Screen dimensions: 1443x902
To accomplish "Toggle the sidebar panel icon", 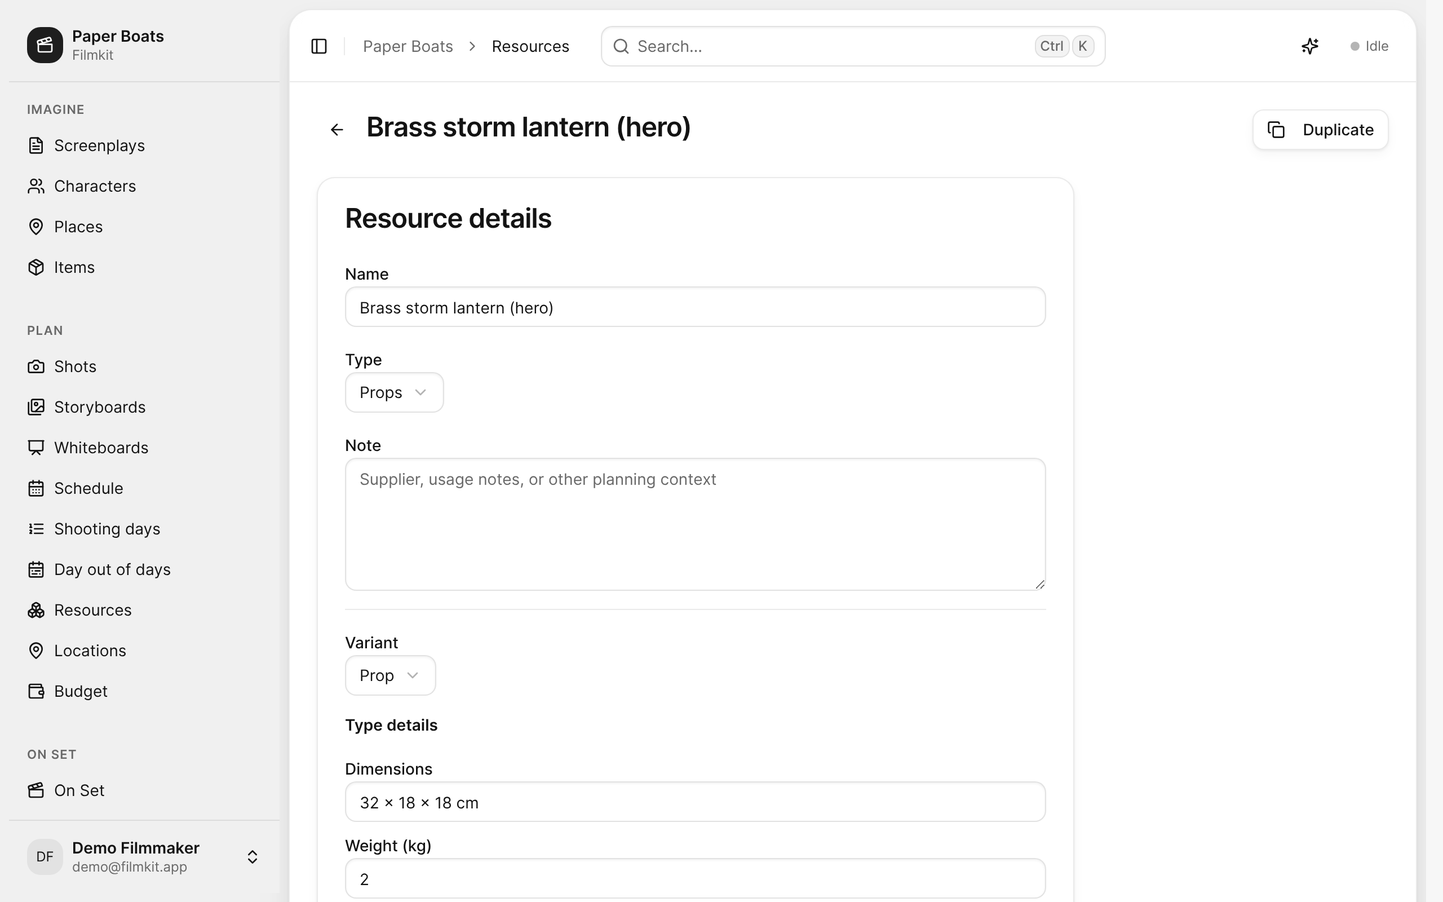I will 319,46.
